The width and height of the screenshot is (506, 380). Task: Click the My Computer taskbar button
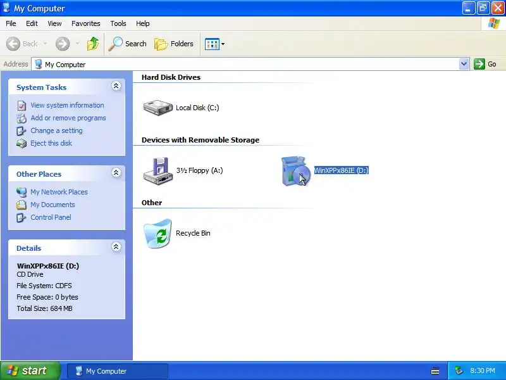tap(118, 371)
